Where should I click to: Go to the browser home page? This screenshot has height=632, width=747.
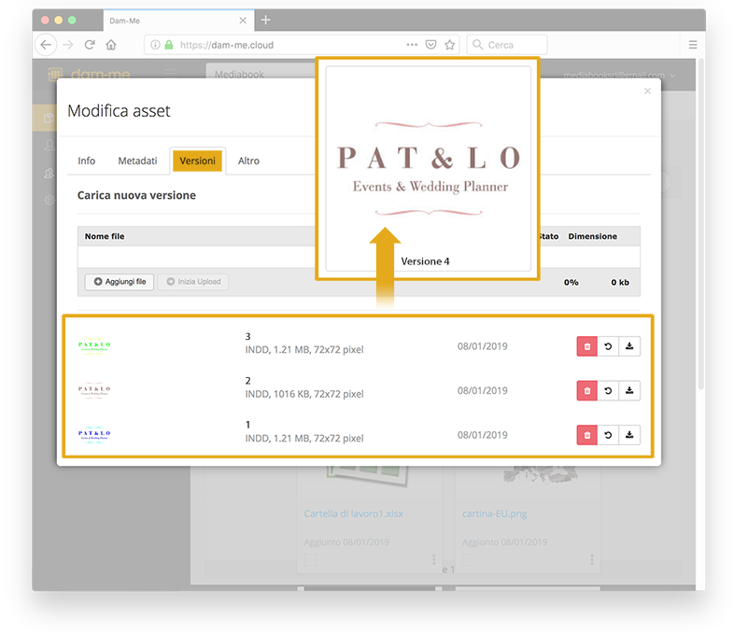point(111,45)
